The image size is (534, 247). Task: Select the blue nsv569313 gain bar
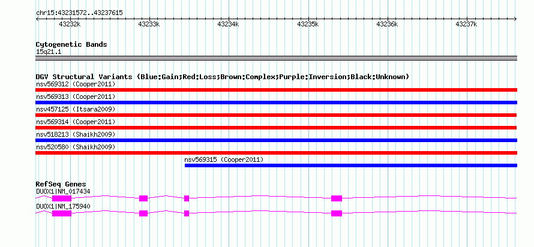(276, 103)
